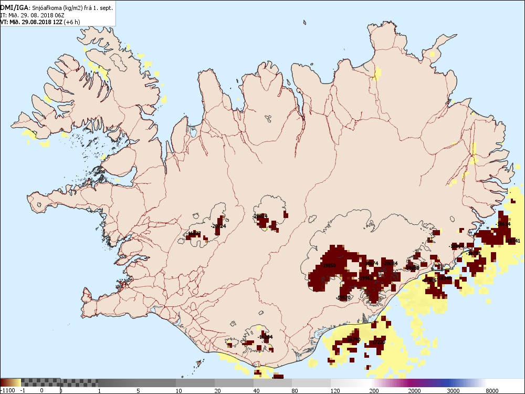Click the map value label '-20084'
Screen dimensions: 525x394
pos(390,264)
